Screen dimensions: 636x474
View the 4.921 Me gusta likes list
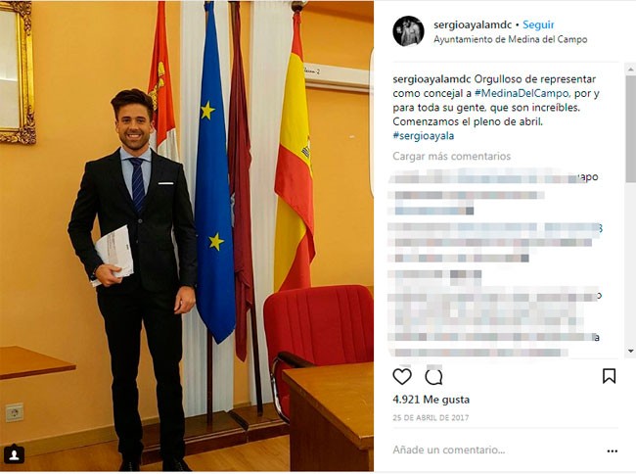point(431,400)
